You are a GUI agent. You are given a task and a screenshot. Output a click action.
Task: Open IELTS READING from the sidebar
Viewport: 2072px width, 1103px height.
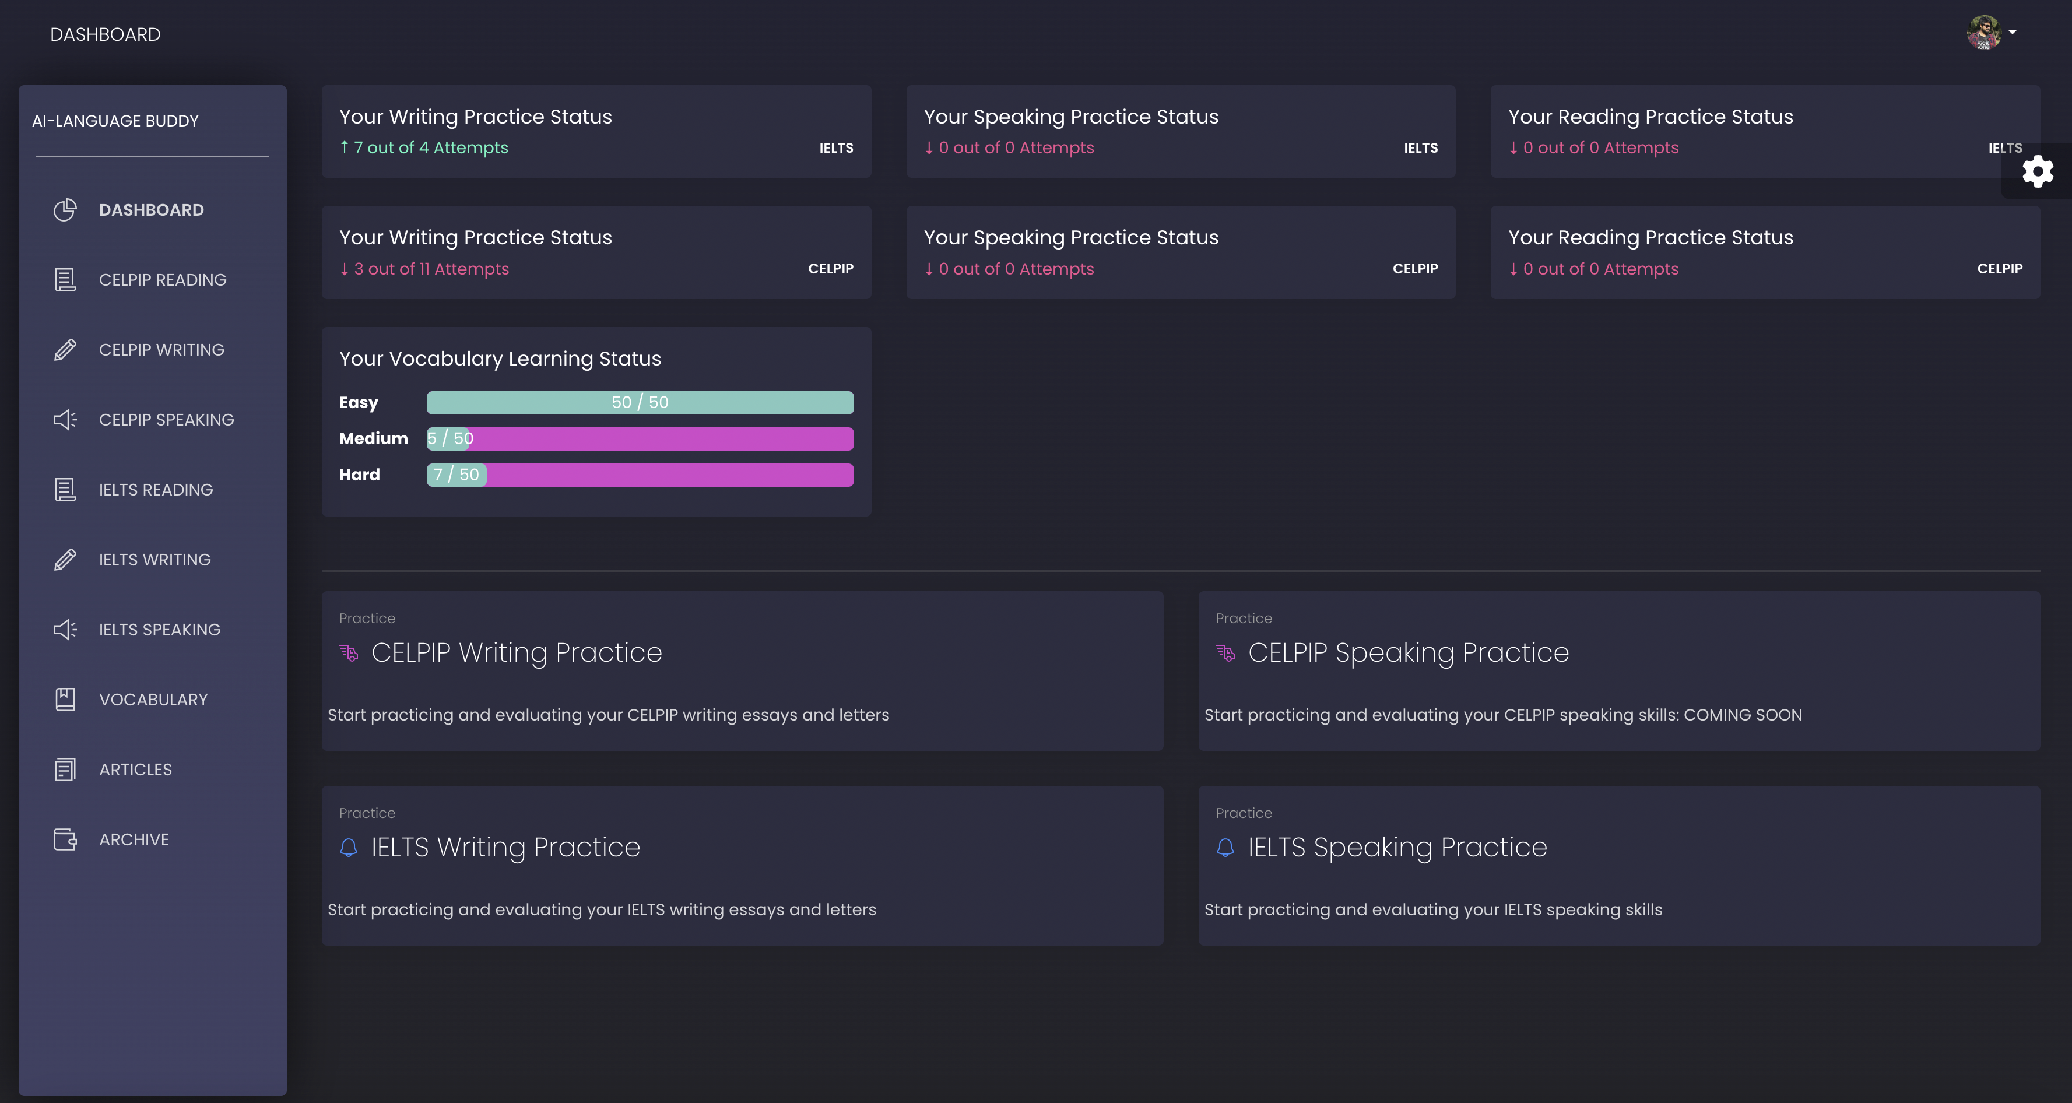click(156, 490)
